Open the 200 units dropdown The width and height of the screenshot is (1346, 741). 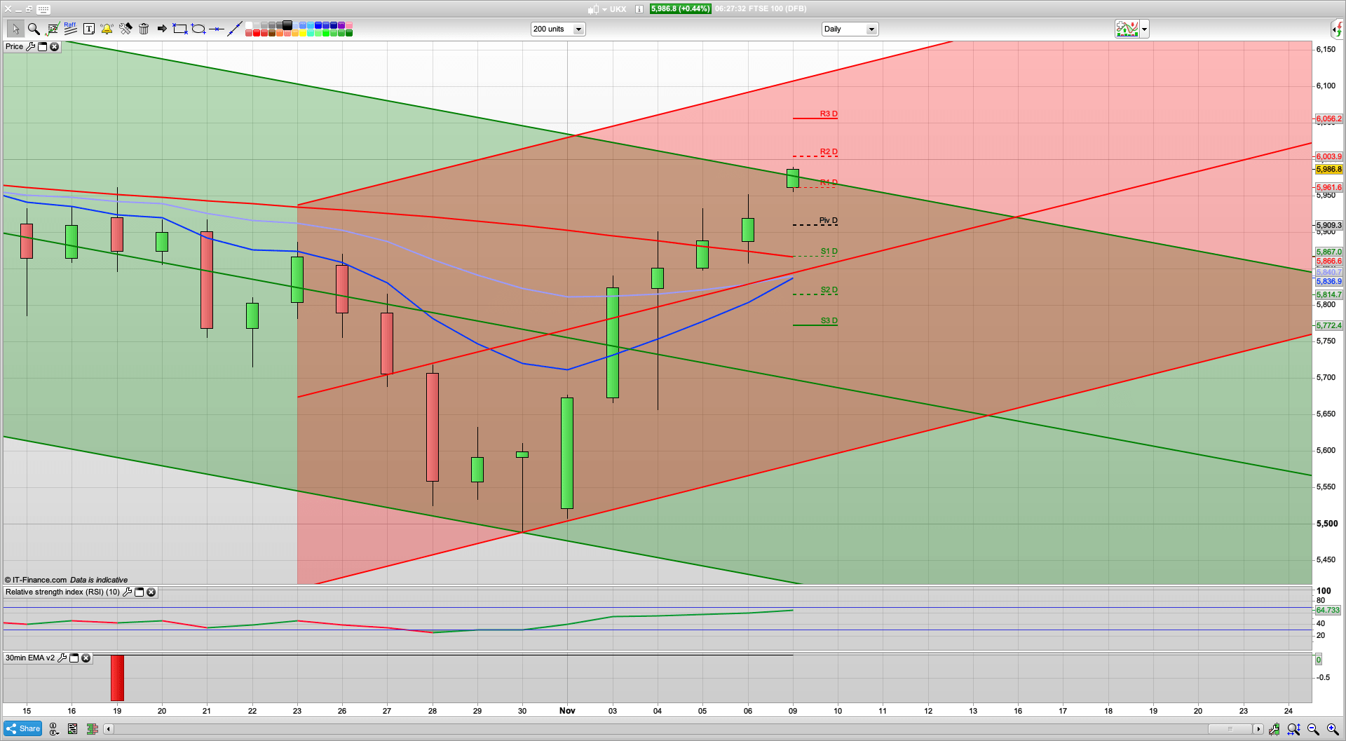579,29
